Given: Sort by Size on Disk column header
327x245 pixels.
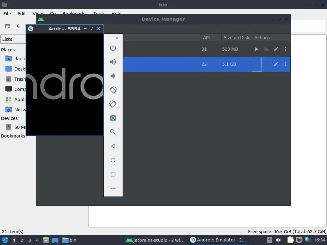Looking at the screenshot, I should (237, 38).
